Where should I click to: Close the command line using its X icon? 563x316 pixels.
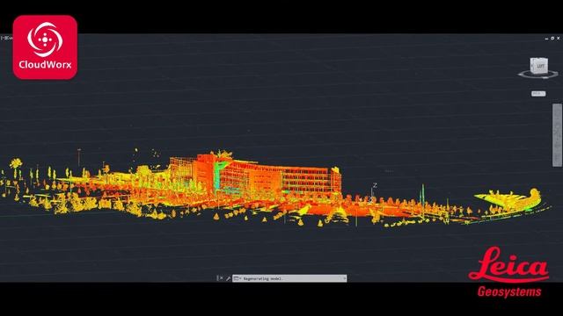click(221, 278)
